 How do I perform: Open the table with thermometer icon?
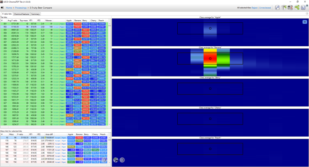click(x=291, y=7)
